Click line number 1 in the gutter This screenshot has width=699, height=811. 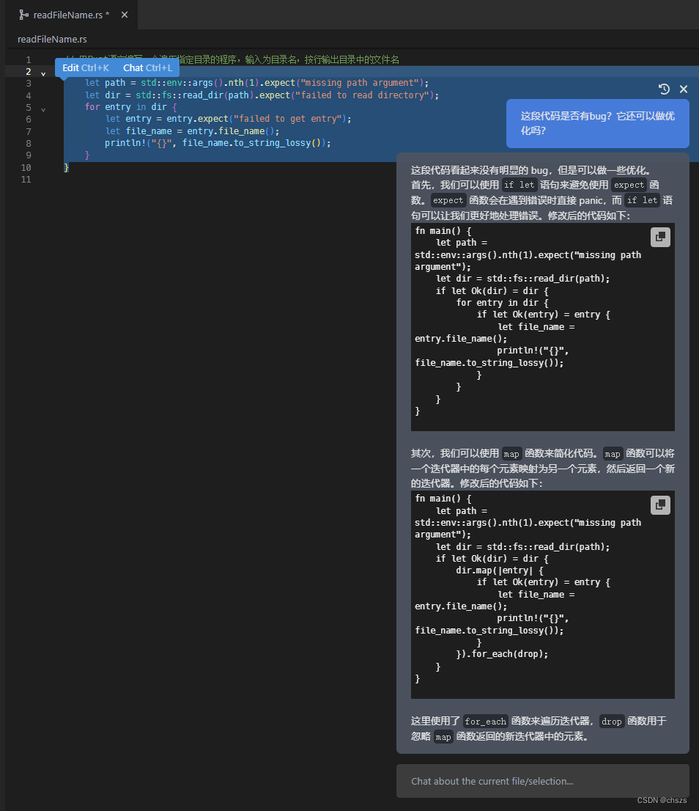pos(28,59)
